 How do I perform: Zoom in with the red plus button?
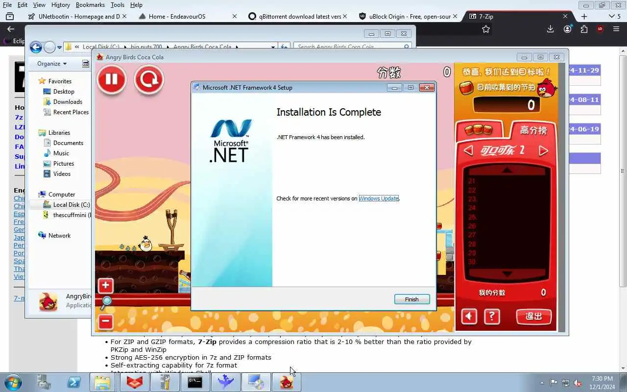pyautogui.click(x=106, y=286)
